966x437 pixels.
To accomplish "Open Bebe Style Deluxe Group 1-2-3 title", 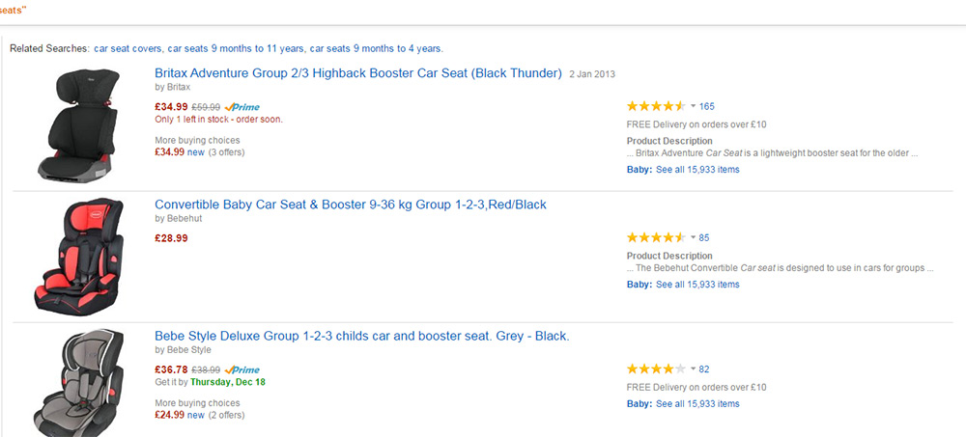I will (x=361, y=337).
